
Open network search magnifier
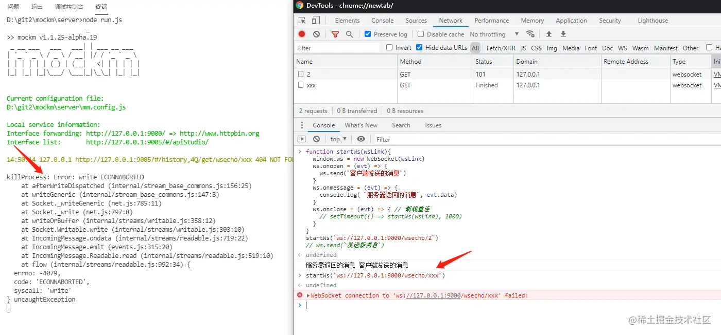[350, 34]
